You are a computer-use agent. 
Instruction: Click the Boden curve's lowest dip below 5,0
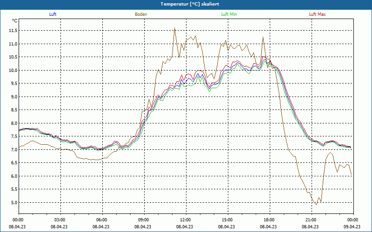pos(316,205)
